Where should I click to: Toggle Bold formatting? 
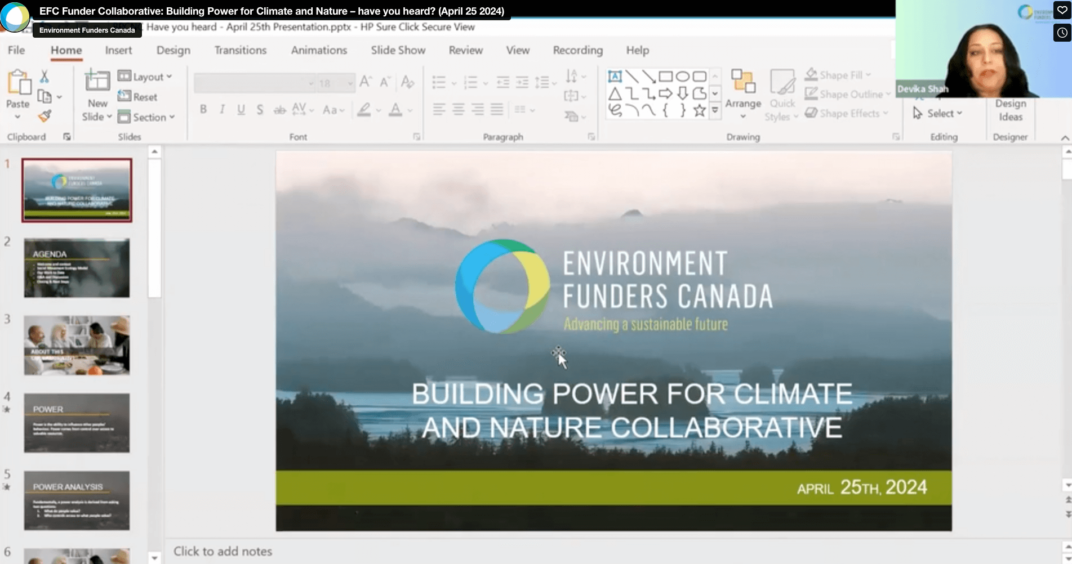point(203,109)
